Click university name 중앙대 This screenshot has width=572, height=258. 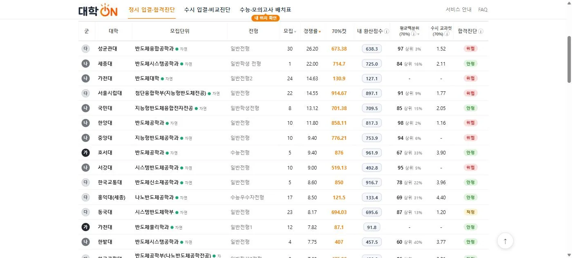tap(105, 138)
